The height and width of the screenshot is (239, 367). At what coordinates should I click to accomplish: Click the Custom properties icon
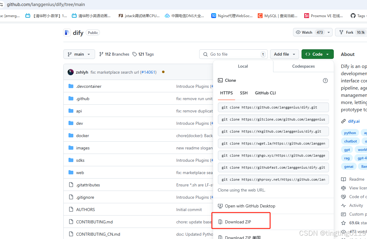343,214
